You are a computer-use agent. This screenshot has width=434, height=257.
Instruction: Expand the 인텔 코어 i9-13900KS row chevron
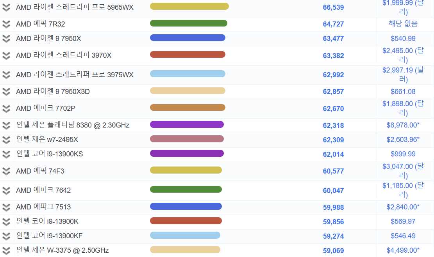tap(6, 154)
